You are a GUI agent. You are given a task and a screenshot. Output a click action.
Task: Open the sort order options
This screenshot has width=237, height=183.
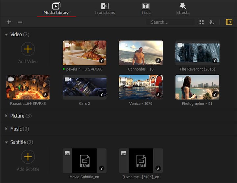click(212, 22)
